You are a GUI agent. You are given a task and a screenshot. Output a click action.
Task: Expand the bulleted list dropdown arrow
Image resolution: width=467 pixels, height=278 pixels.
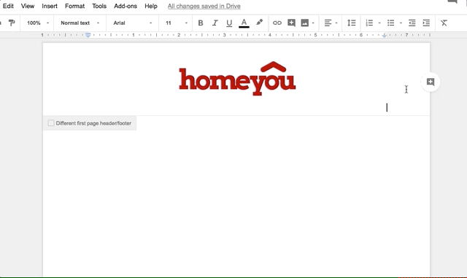(x=401, y=23)
